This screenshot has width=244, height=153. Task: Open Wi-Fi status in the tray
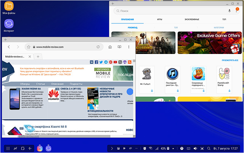tap(151, 148)
